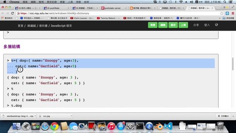Screen dimensions: 236x133
Task: Open the 應用程式 apps bookmark shortcut
Action: tap(7, 18)
